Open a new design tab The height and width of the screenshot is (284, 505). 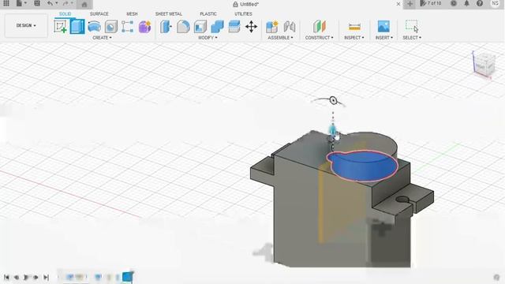(x=410, y=4)
